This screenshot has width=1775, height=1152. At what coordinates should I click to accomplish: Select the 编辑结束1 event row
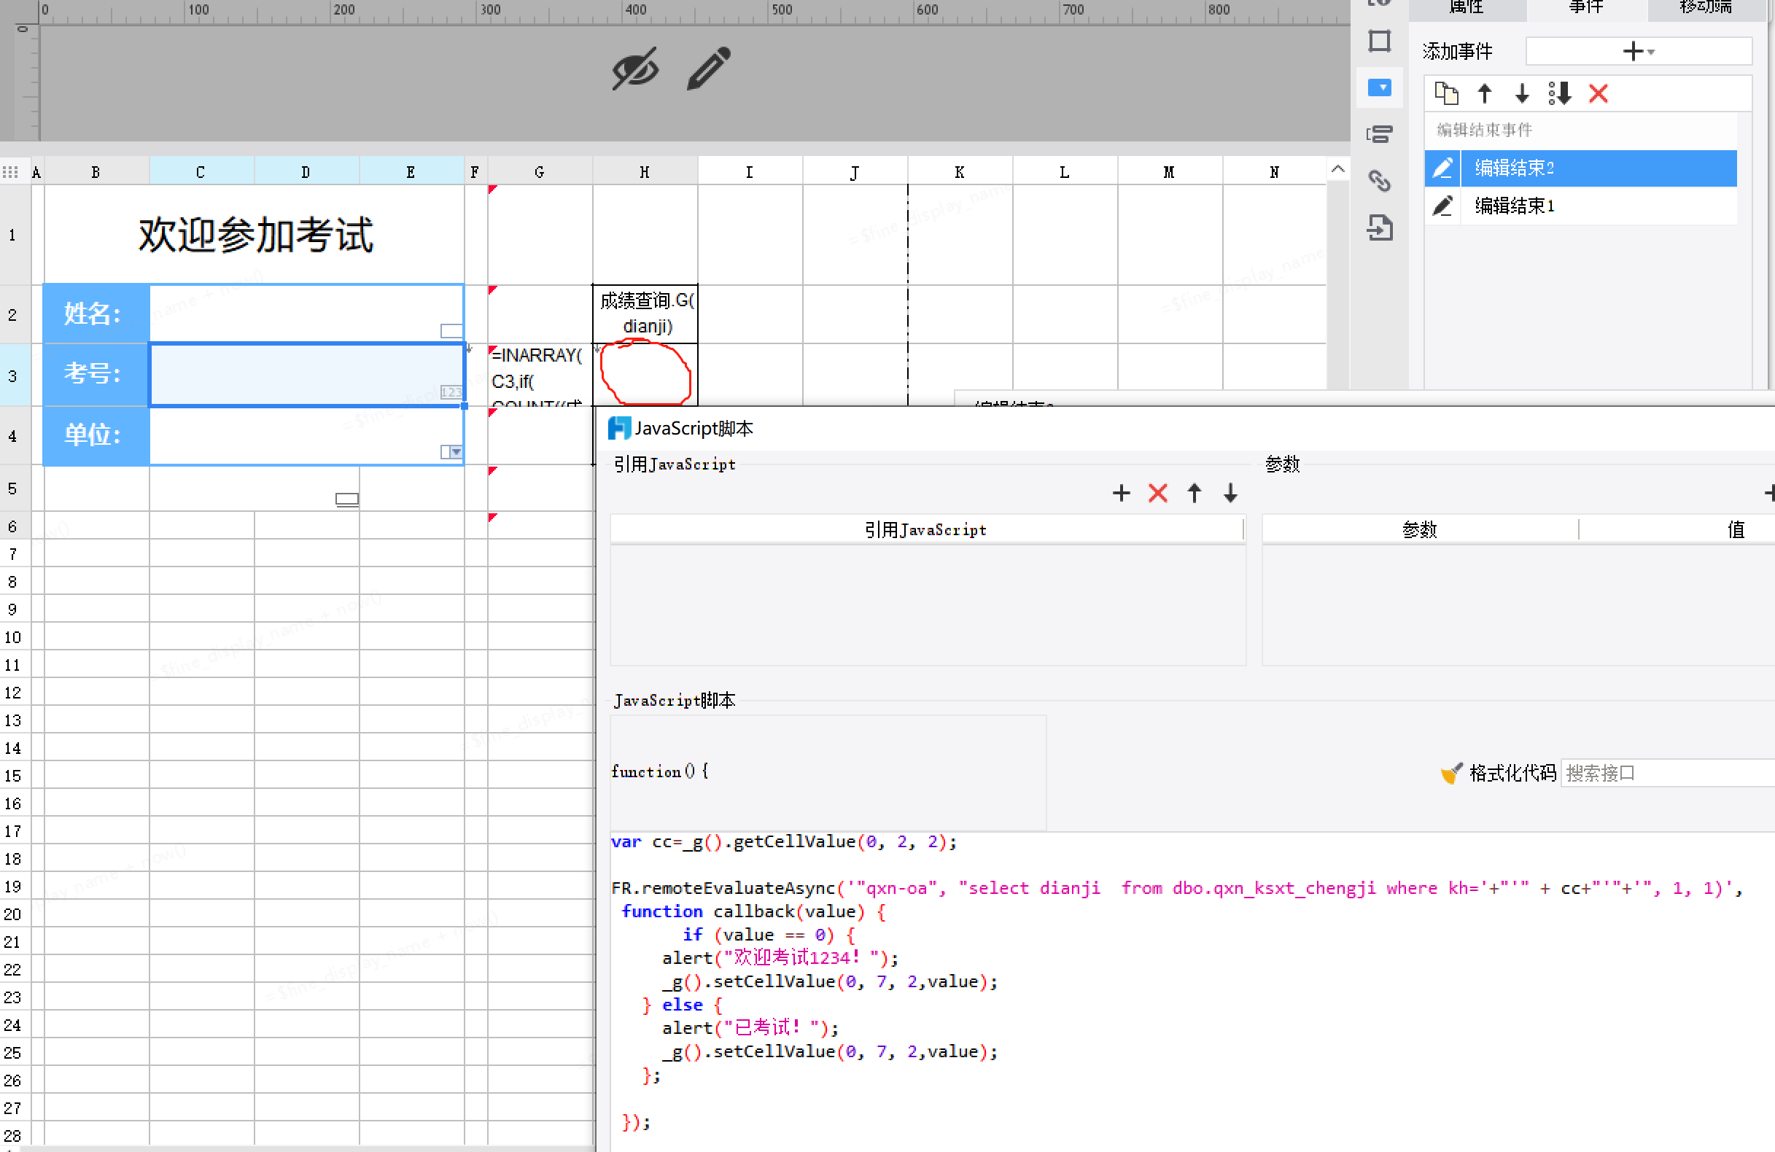1580,206
